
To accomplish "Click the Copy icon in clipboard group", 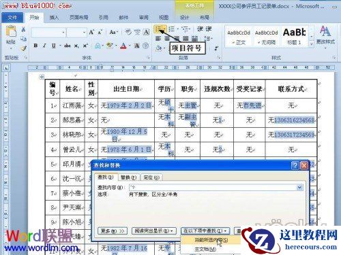I will 23,39.
